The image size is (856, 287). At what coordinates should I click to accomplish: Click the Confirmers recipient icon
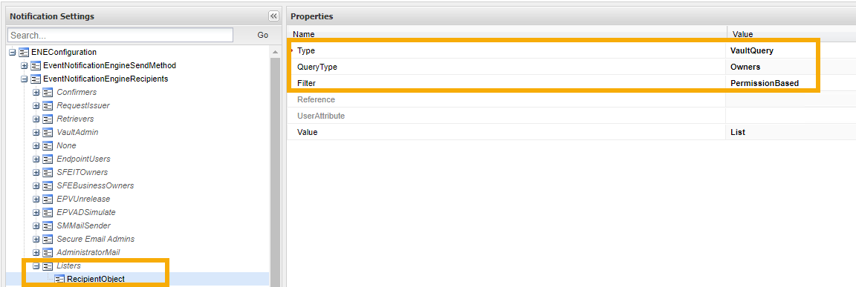pyautogui.click(x=48, y=92)
